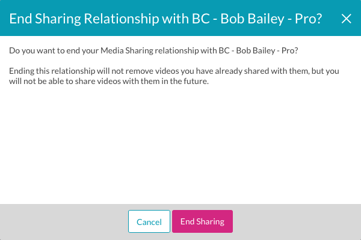Image resolution: width=361 pixels, height=240 pixels.
Task: Hit the pink End Sharing button
Action: pos(202,221)
